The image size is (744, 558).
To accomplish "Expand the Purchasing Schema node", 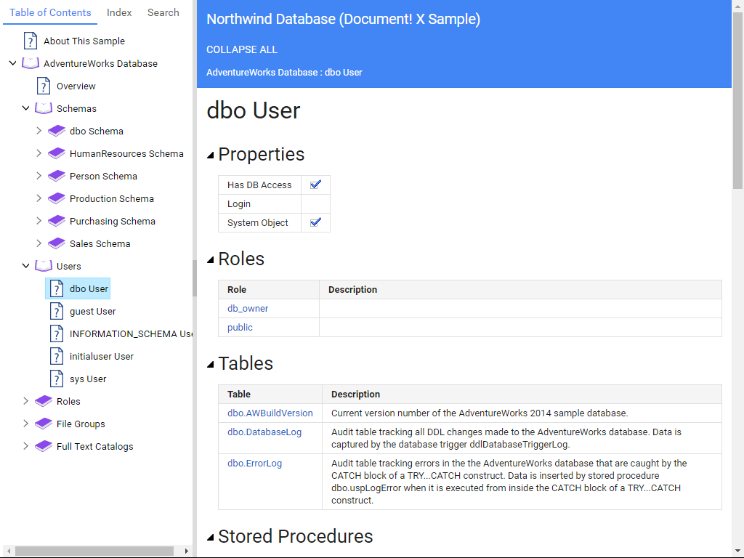I will point(39,221).
